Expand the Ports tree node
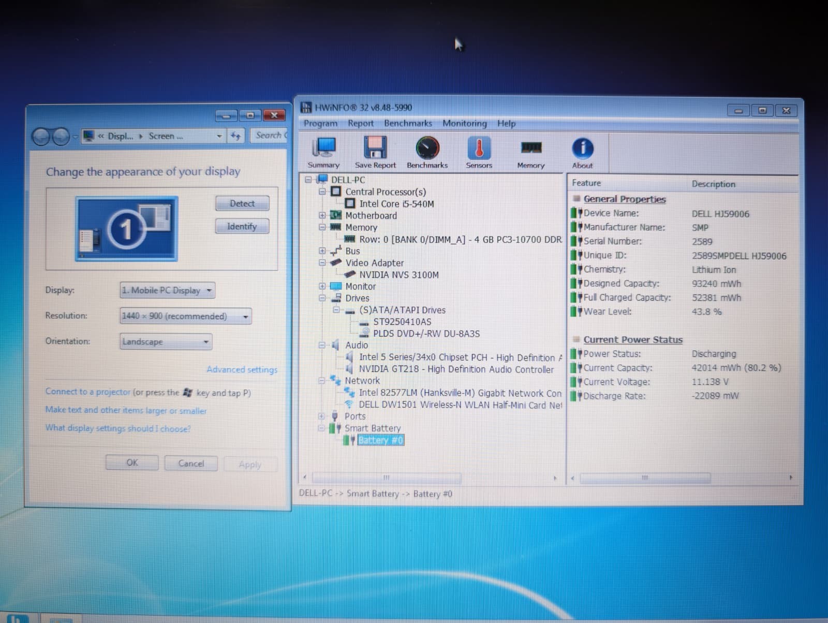The image size is (828, 623). point(322,416)
